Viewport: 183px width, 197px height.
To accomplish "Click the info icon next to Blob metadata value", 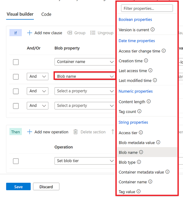I will point(158,142).
